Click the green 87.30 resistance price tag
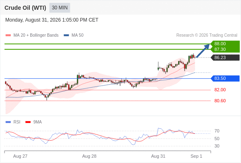 [225, 49]
